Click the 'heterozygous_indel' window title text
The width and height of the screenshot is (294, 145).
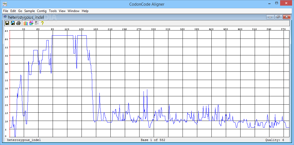[x=26, y=17]
